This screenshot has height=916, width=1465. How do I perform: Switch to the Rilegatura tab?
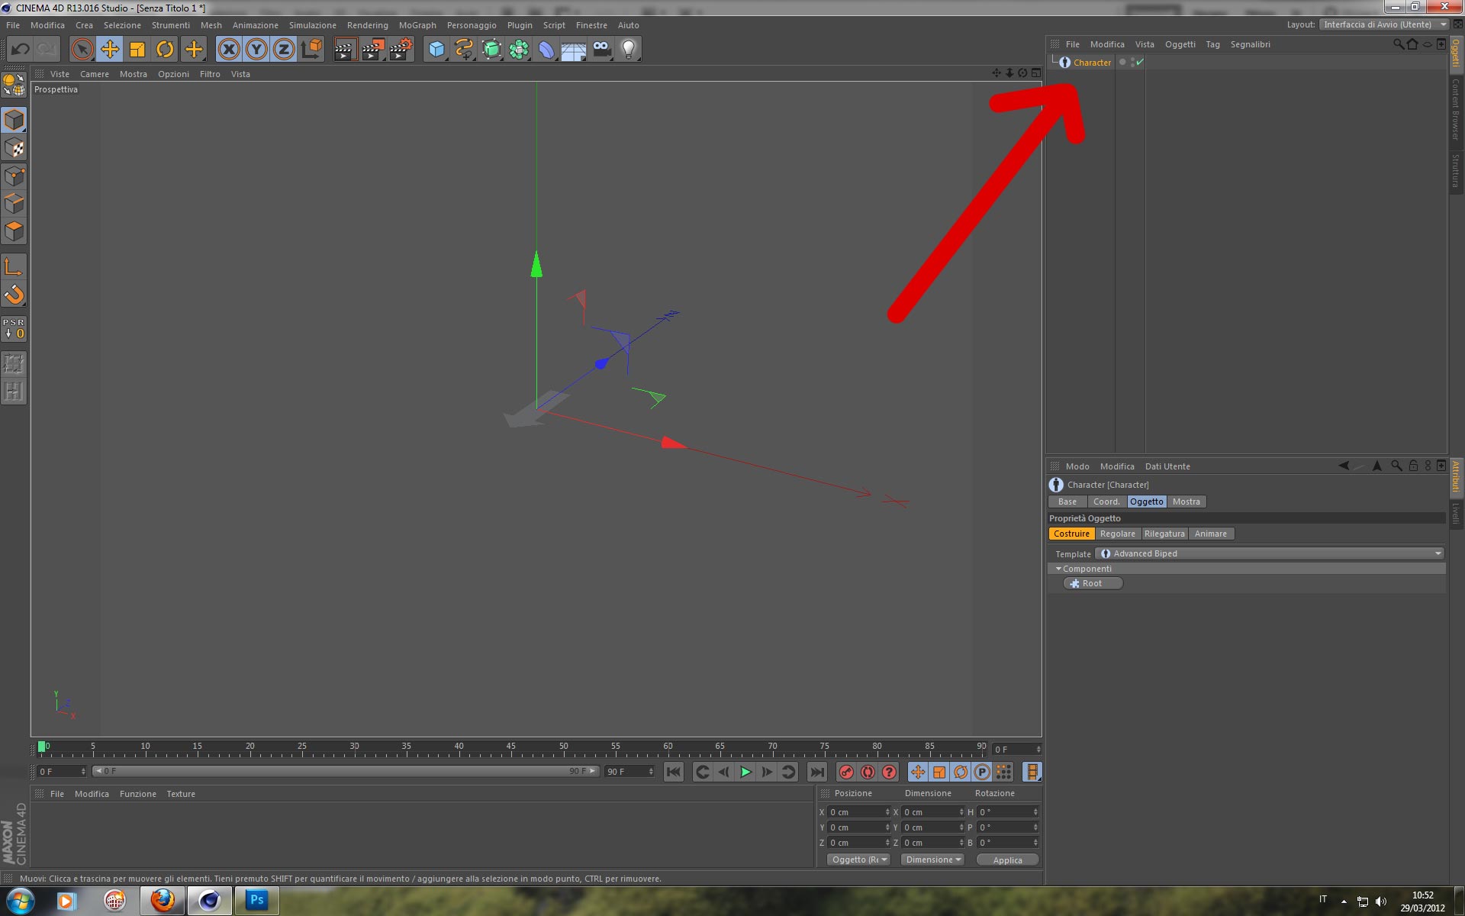click(x=1164, y=534)
